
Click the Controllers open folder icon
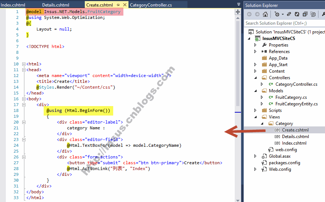pyautogui.click(x=264, y=78)
